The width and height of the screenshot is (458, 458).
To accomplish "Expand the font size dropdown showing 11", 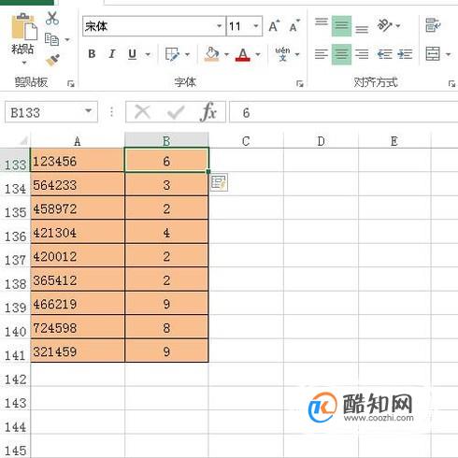I will point(256,26).
